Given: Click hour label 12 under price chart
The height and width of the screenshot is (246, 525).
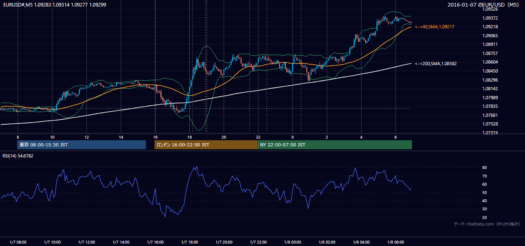Looking at the screenshot, I should 87,137.
